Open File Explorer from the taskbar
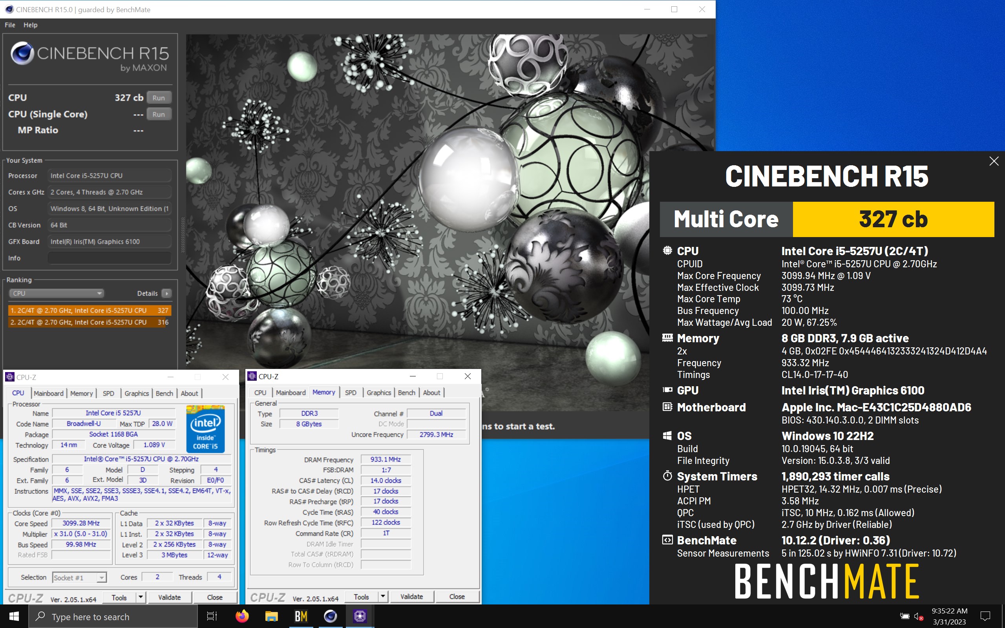This screenshot has width=1005, height=628. coord(272,616)
